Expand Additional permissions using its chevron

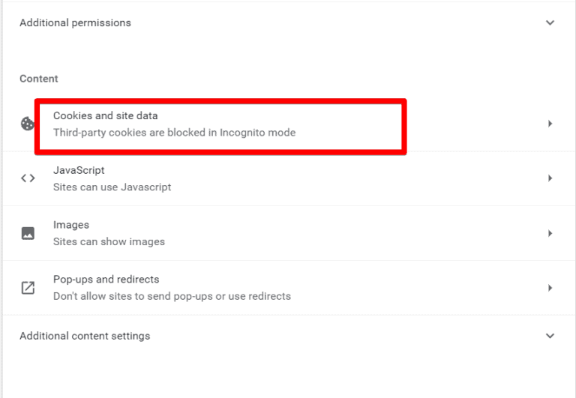550,22
